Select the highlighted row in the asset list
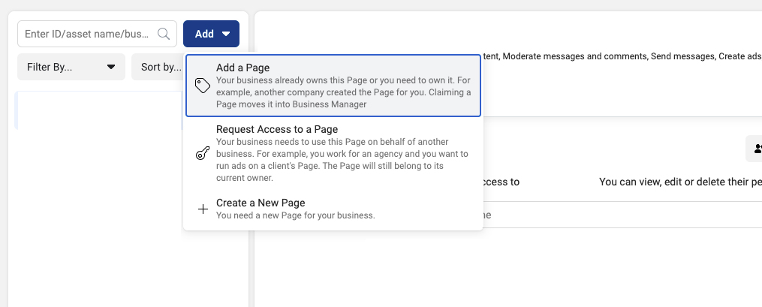 98,110
